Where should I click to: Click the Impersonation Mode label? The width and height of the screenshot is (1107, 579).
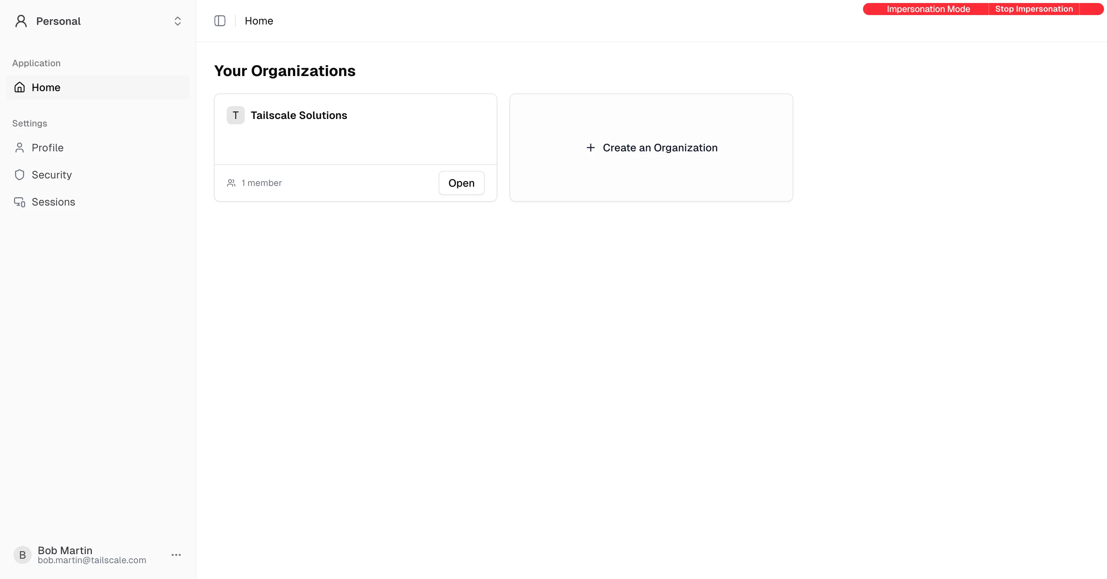pyautogui.click(x=928, y=9)
